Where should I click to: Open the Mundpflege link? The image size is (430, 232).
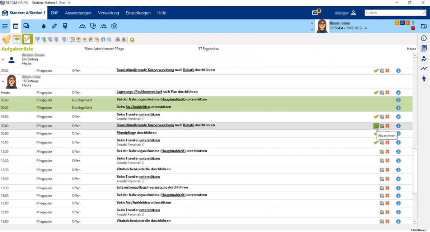point(126,133)
